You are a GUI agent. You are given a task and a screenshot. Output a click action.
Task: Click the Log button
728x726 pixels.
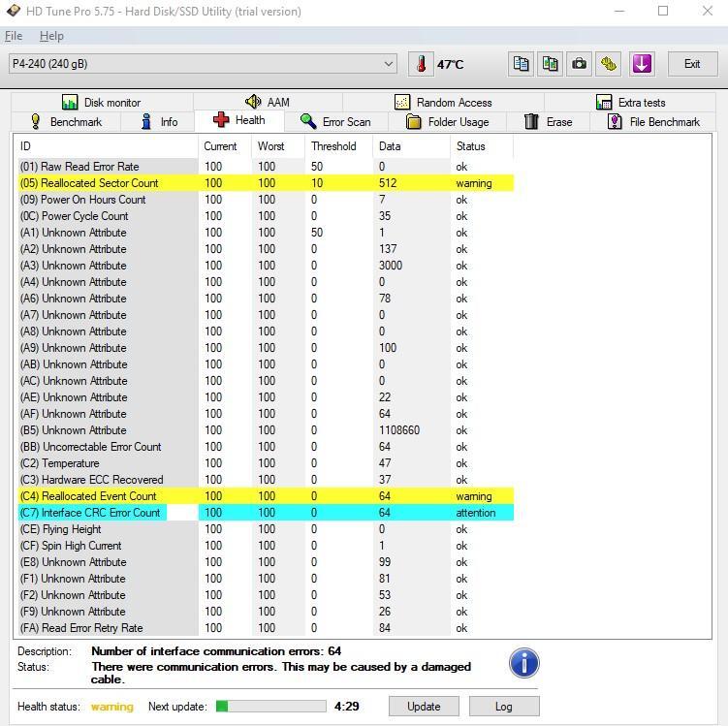coord(504,707)
